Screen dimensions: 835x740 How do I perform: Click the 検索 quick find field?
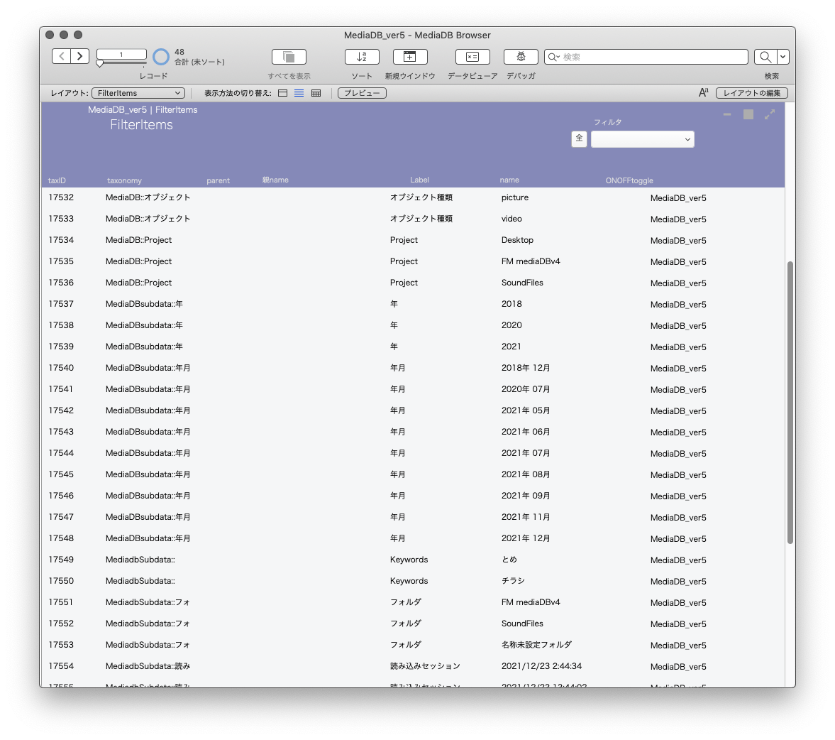click(x=646, y=57)
